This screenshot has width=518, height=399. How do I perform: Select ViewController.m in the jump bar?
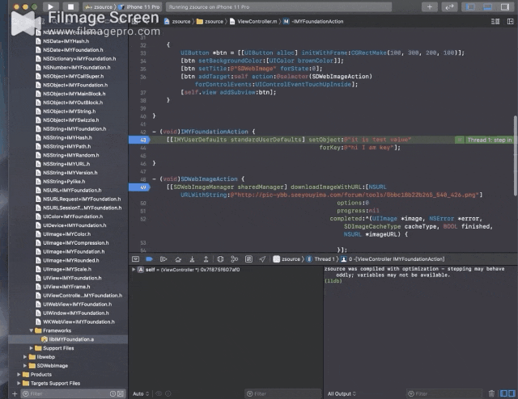(x=253, y=22)
